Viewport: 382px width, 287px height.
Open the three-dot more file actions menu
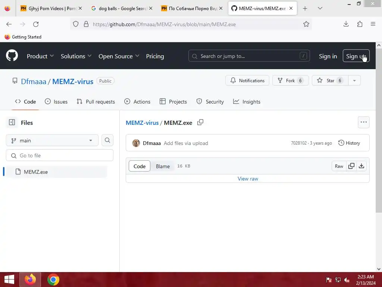[x=363, y=122]
